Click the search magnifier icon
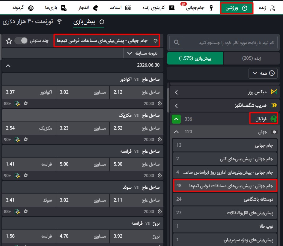 177,43
